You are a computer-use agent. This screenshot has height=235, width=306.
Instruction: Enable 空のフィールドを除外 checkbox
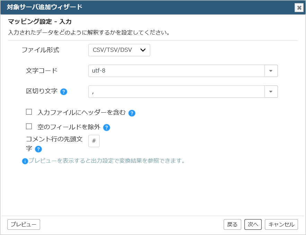pos(29,126)
